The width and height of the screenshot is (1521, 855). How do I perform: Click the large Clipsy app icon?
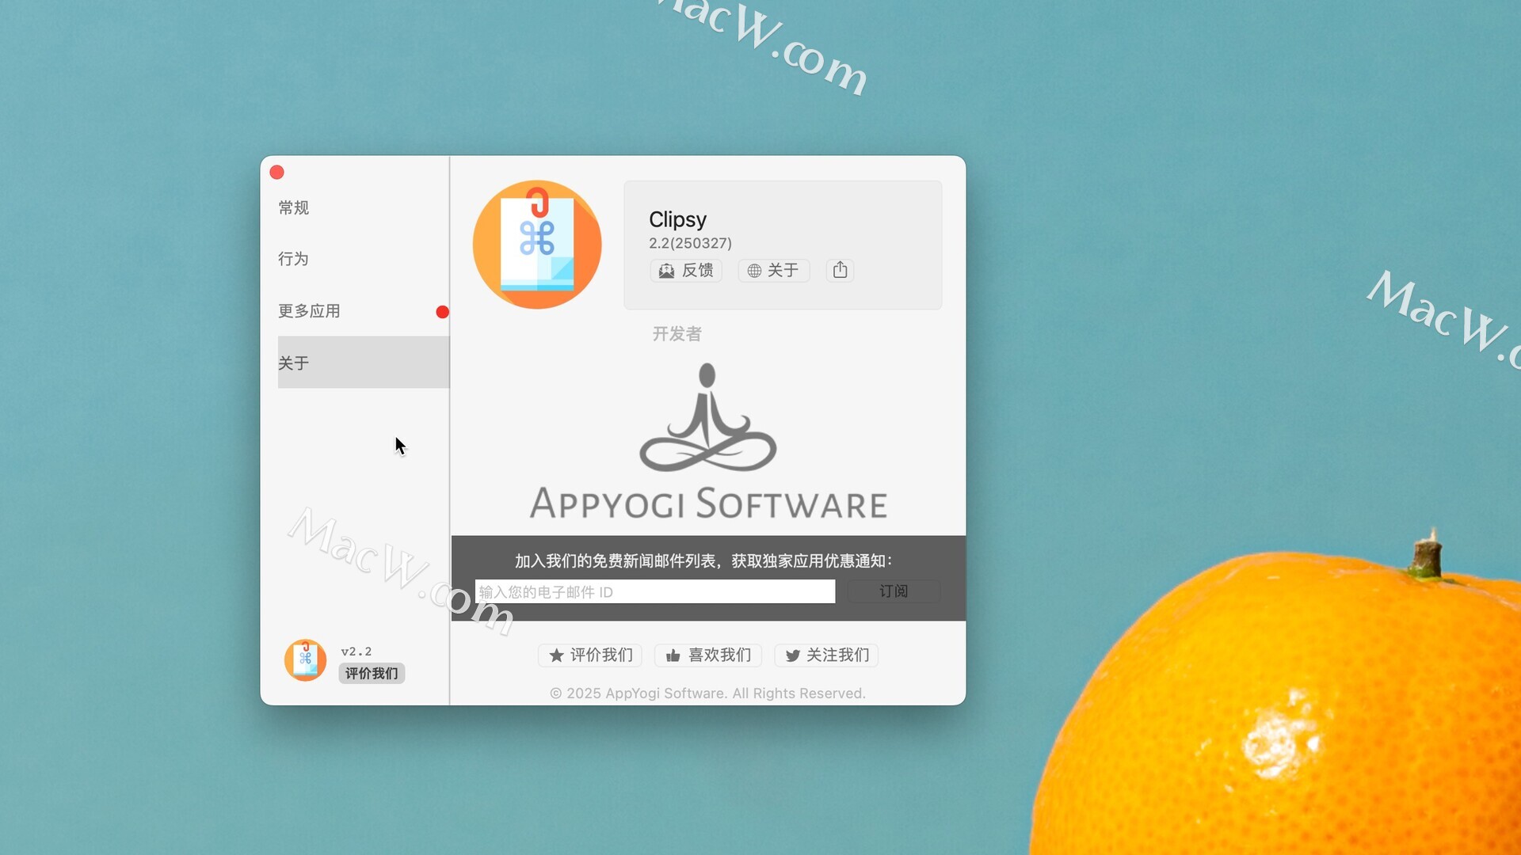(537, 245)
